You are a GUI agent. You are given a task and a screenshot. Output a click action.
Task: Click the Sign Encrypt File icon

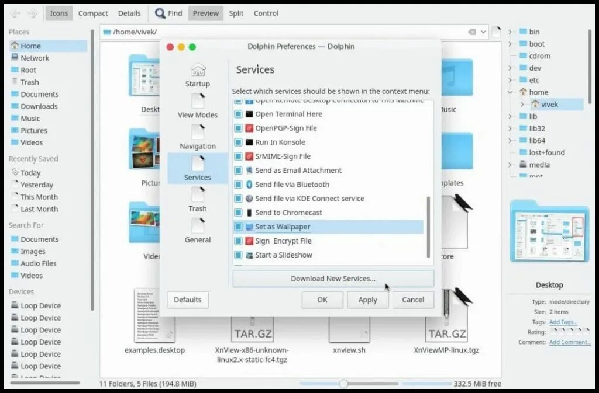(249, 241)
